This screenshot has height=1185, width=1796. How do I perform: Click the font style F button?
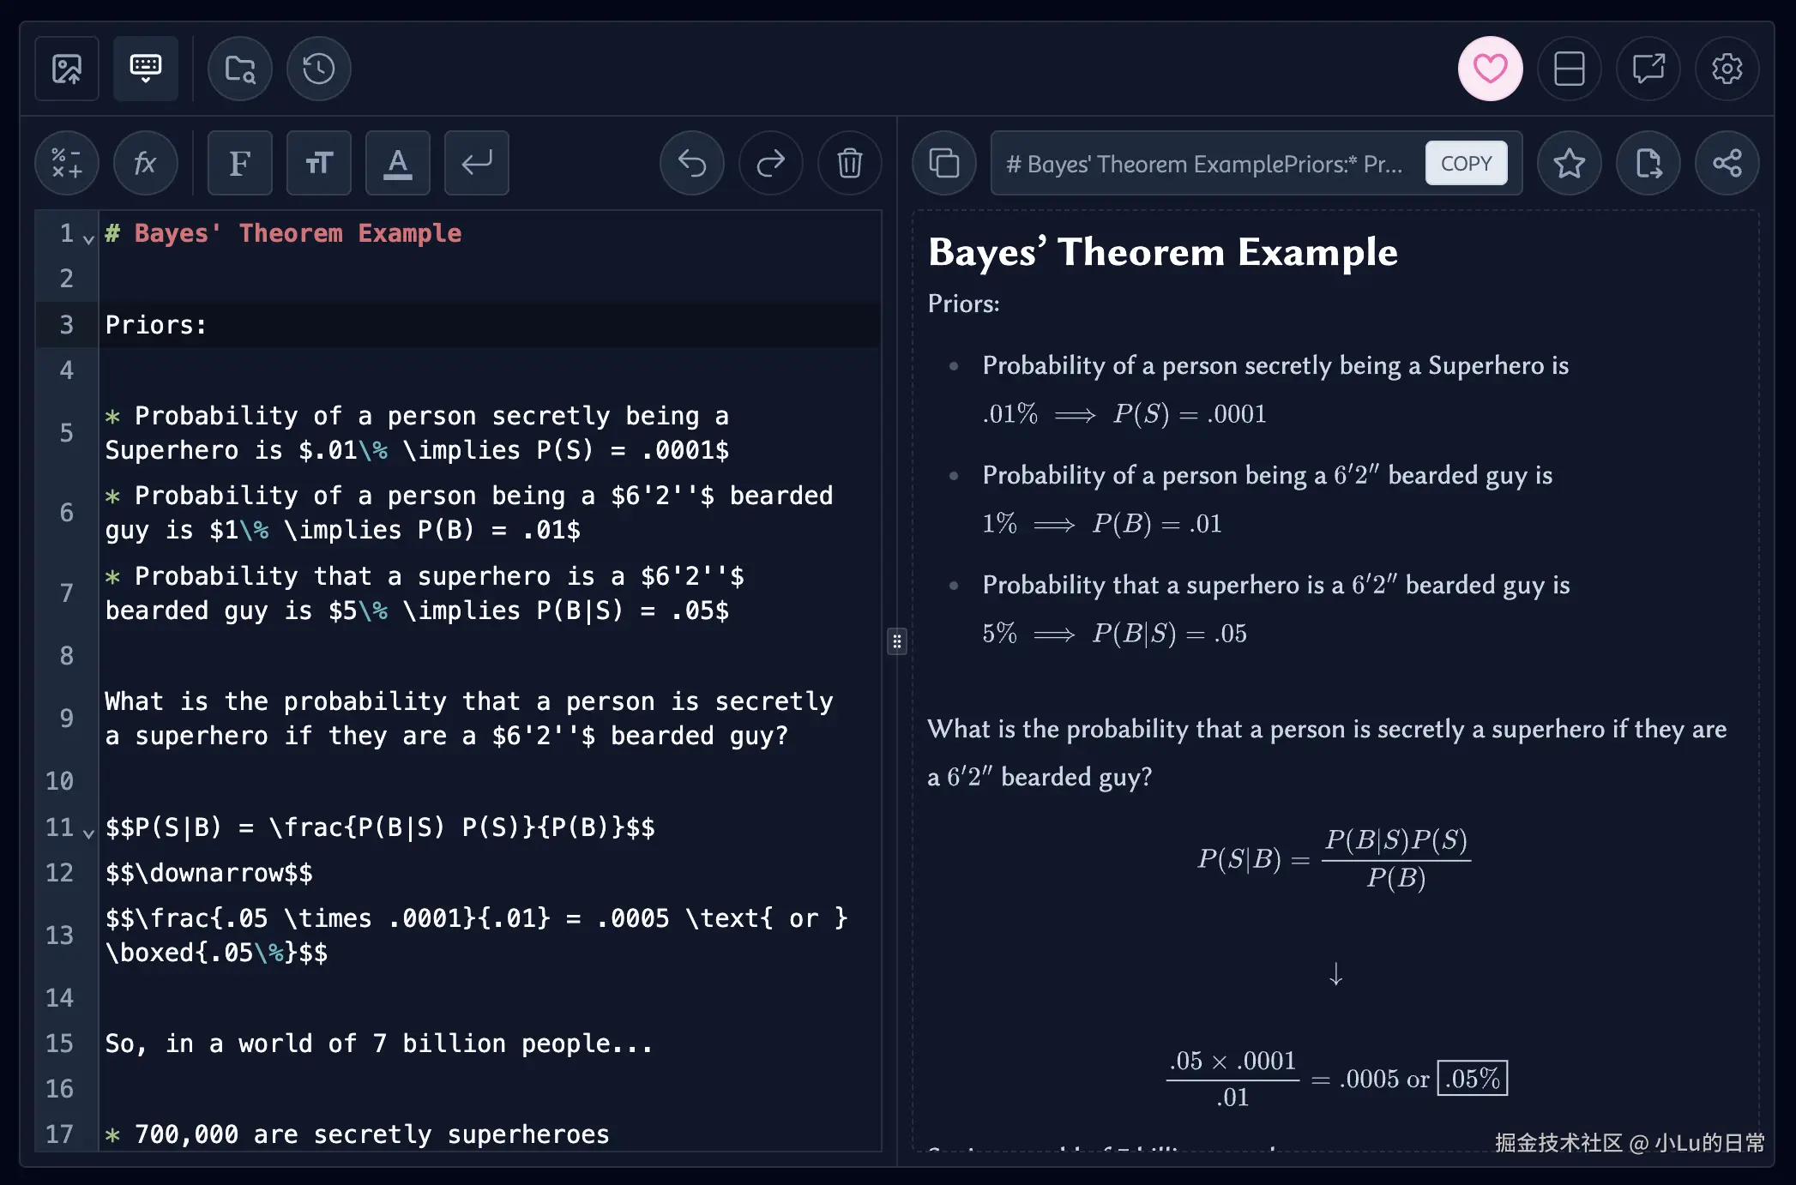tap(240, 163)
